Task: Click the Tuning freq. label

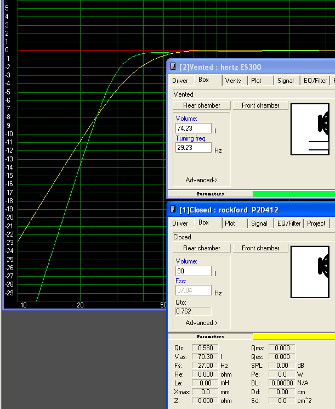Action: click(x=191, y=138)
